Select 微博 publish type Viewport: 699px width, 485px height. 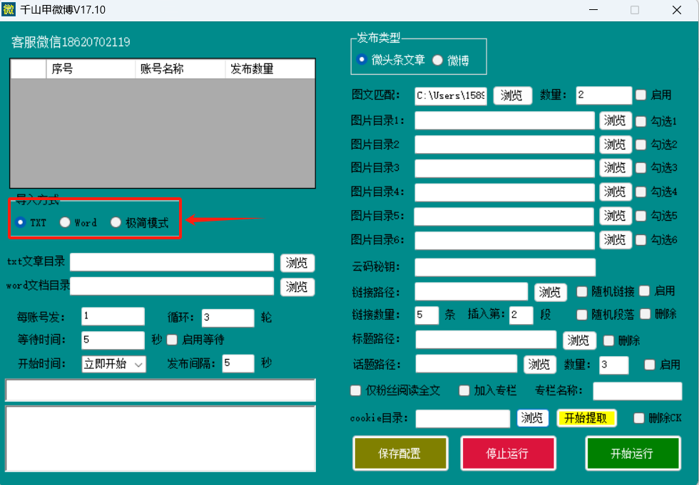click(437, 60)
